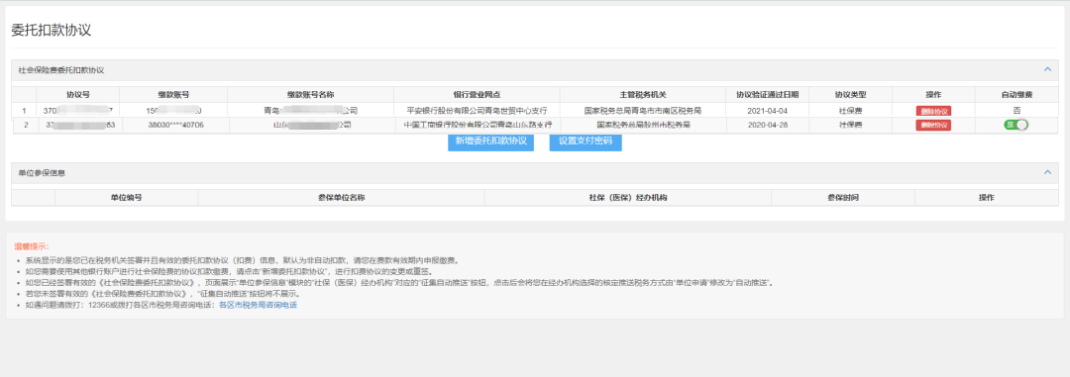
Task: Click 参保时间 column header
Action: 843,197
